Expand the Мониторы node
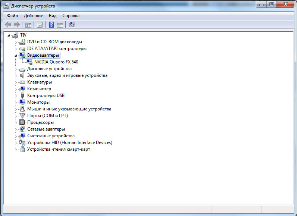Screen dimensions: 297x216 [16, 103]
